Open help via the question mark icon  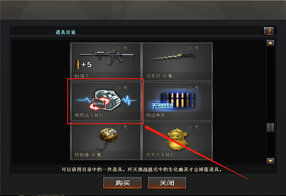pyautogui.click(x=269, y=31)
